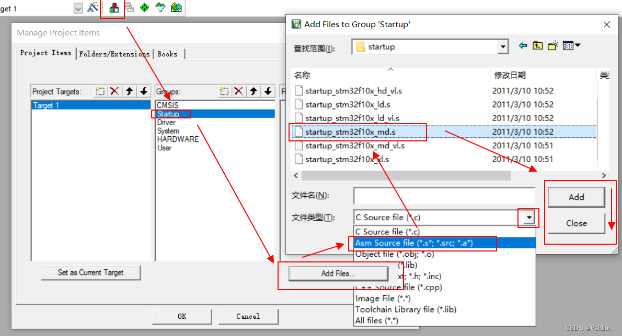The image size is (622, 336).
Task: Open the target name dropdown in toolbar
Action: point(78,8)
